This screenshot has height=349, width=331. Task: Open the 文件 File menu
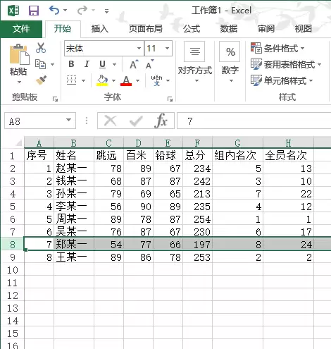pyautogui.click(x=21, y=29)
